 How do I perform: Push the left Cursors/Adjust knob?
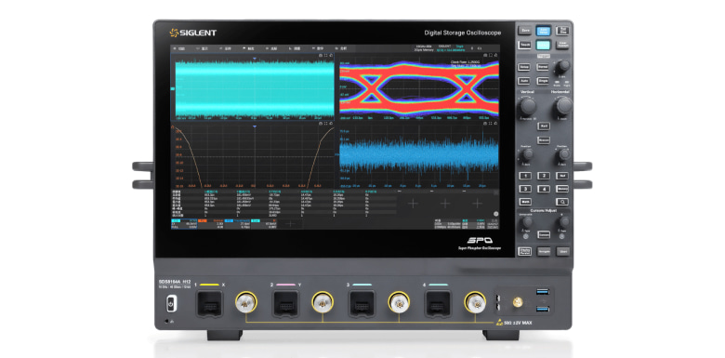(x=527, y=222)
